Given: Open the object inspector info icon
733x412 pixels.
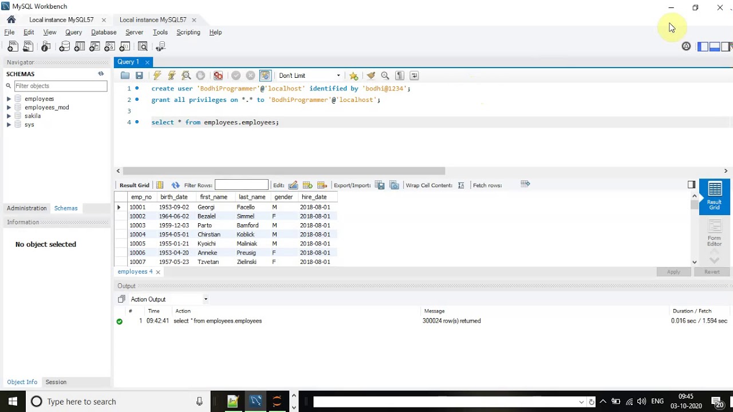Looking at the screenshot, I should tap(46, 46).
